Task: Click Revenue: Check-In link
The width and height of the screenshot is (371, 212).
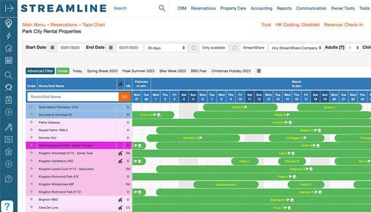Action: coord(343,24)
